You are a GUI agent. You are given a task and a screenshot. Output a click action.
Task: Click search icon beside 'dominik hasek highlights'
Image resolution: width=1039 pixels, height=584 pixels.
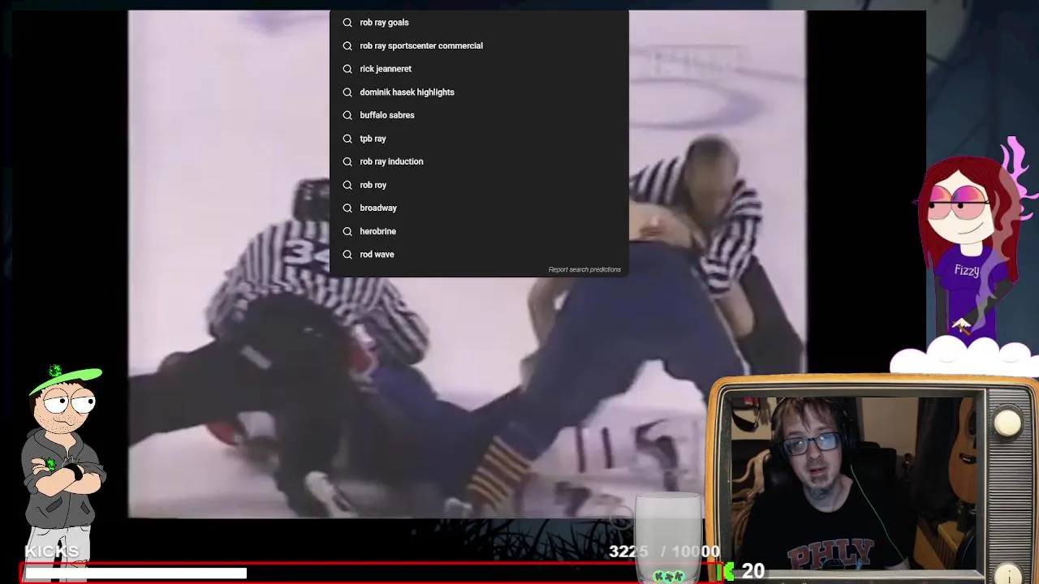[x=347, y=92]
